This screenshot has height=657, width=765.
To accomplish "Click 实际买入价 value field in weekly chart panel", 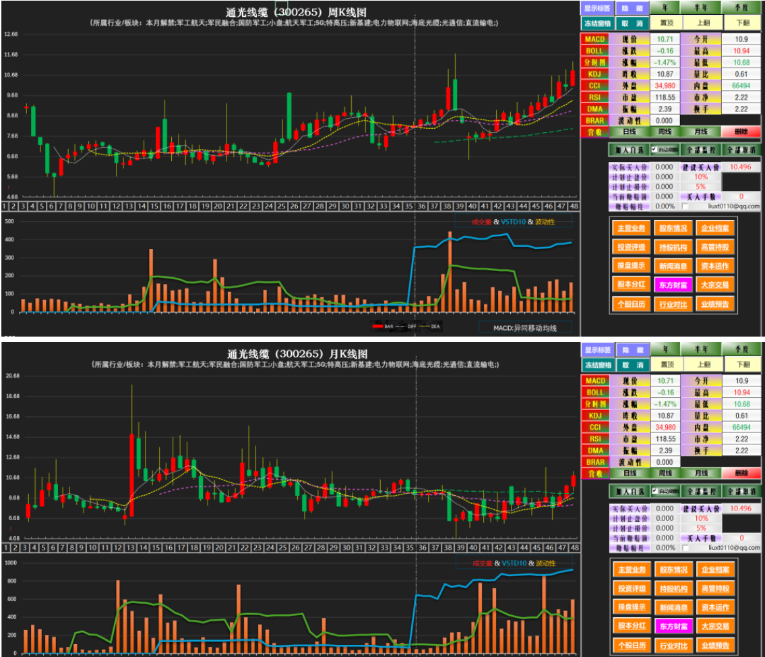I will pyautogui.click(x=665, y=167).
